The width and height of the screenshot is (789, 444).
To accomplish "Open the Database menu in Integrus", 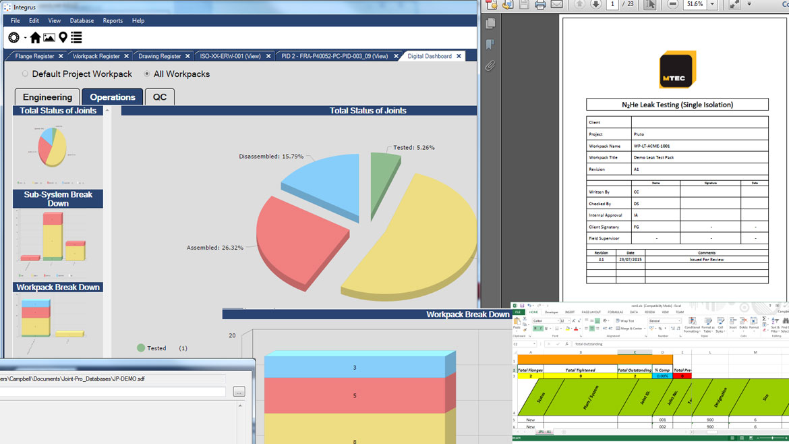I will 82,21.
